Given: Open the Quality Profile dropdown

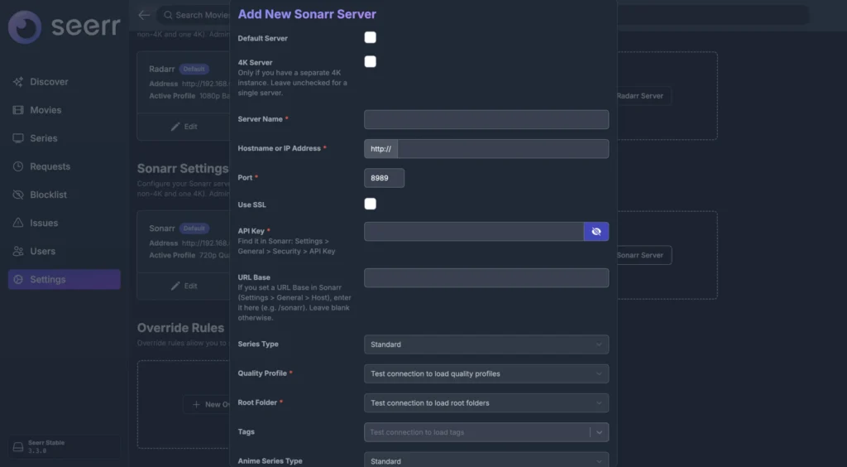Looking at the screenshot, I should [x=486, y=373].
